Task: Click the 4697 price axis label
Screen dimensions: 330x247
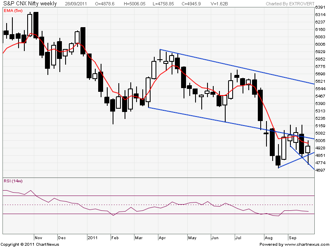Action: click(x=321, y=170)
